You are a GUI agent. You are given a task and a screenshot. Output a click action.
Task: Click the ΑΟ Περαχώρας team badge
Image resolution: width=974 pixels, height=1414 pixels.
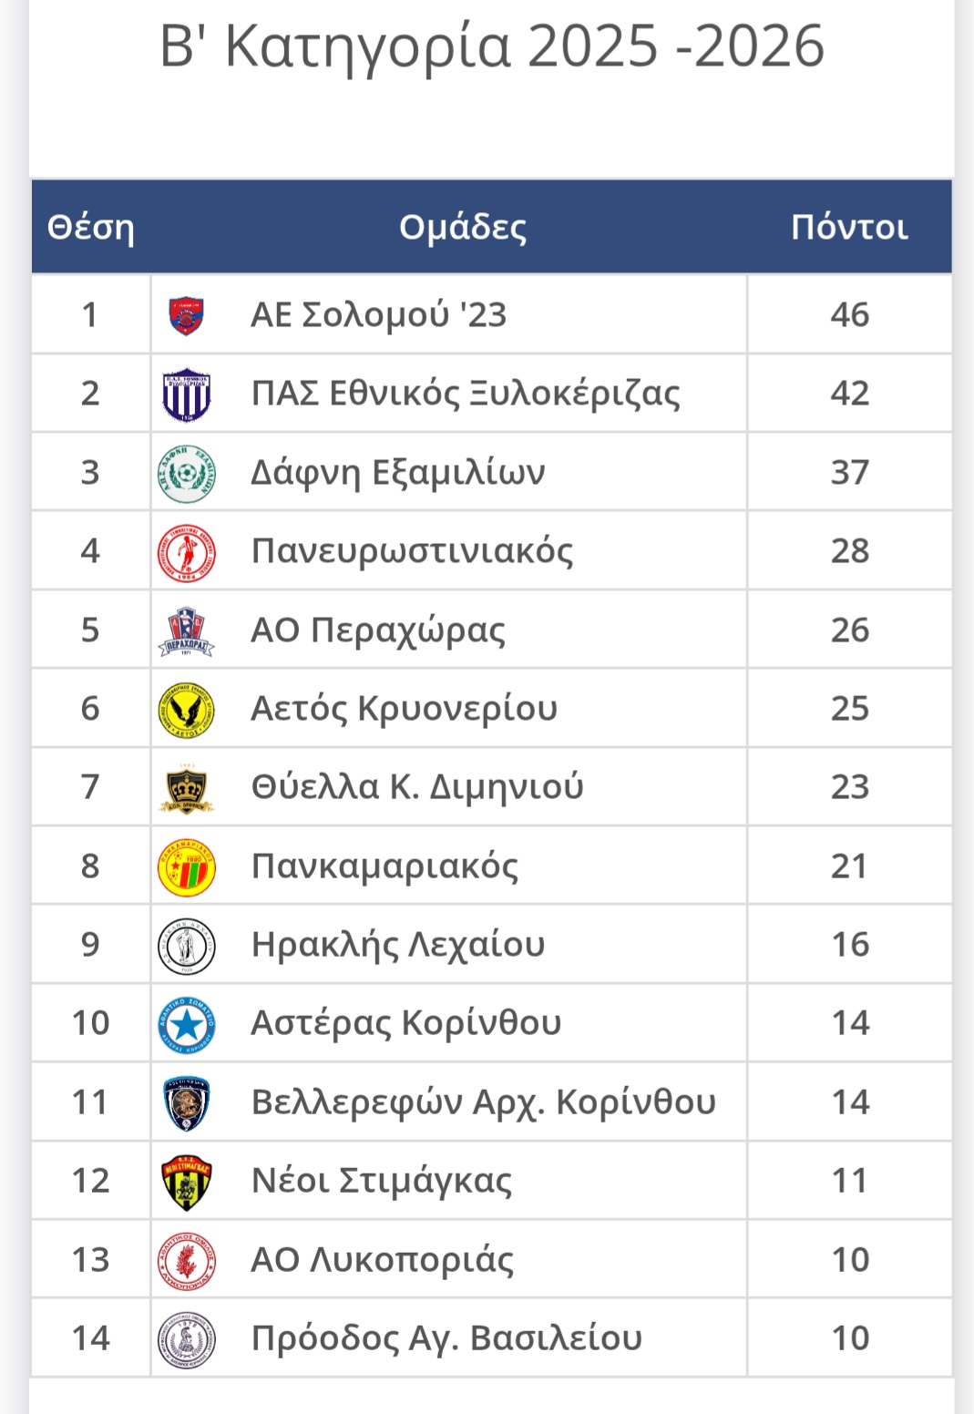point(186,630)
